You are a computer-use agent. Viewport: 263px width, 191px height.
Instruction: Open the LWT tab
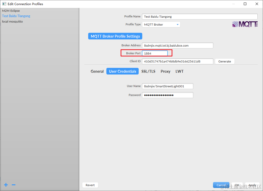179,71
